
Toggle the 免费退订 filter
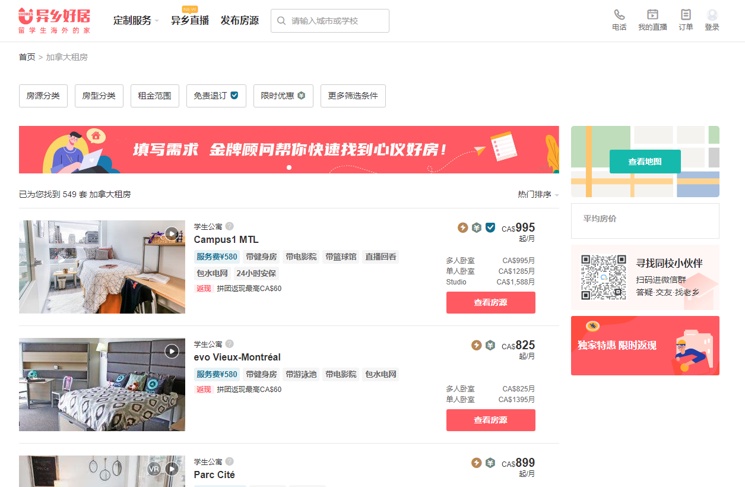(x=216, y=96)
